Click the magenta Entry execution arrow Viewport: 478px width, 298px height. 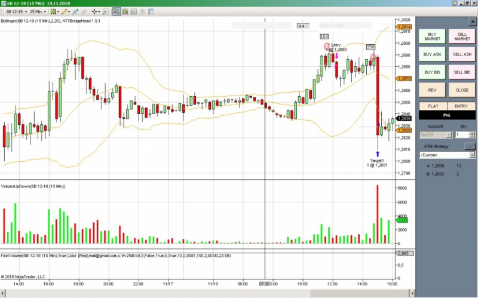[x=337, y=56]
